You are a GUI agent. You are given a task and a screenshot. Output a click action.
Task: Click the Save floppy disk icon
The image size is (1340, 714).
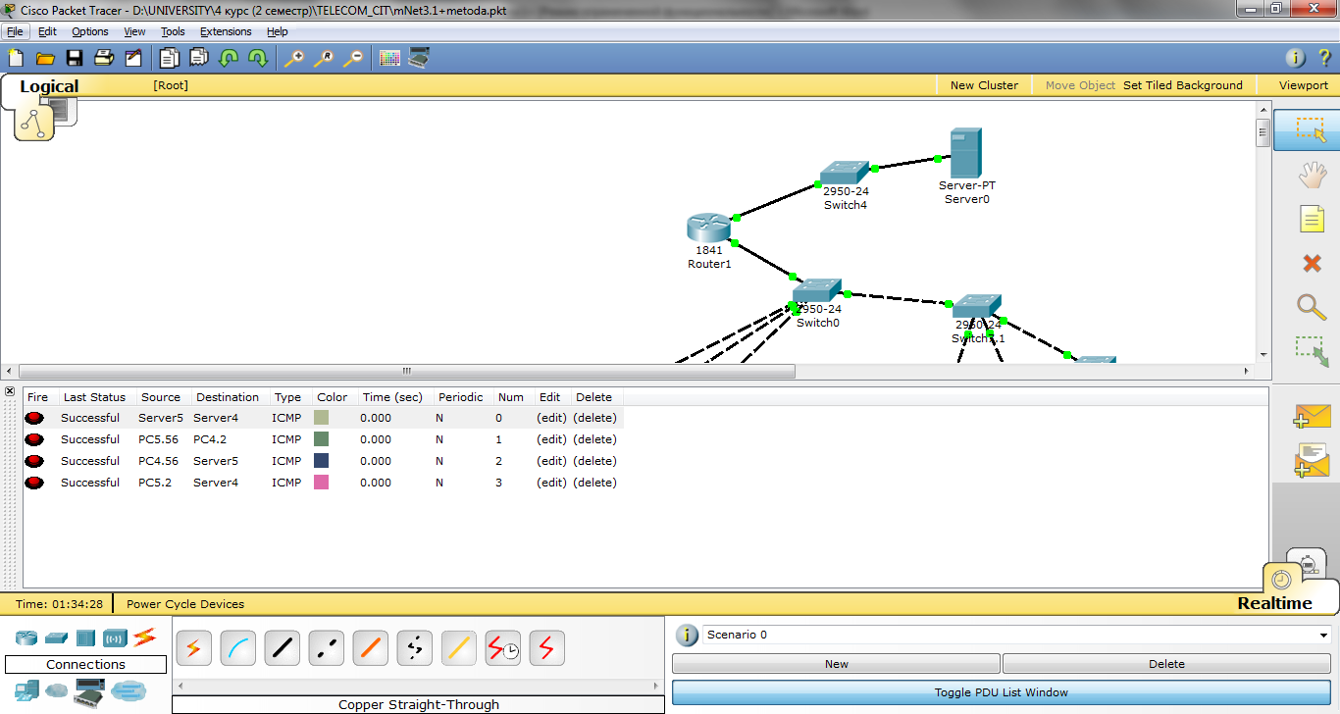tap(75, 59)
